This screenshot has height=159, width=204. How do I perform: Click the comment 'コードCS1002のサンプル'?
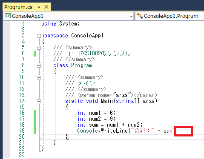98,54
